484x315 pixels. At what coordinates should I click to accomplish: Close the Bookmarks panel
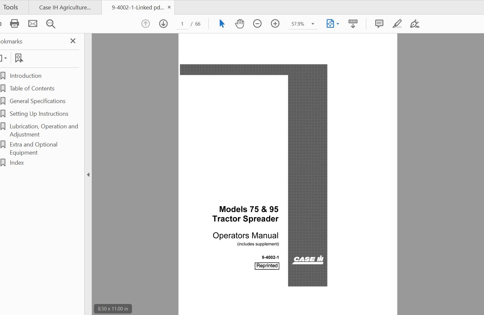(73, 41)
